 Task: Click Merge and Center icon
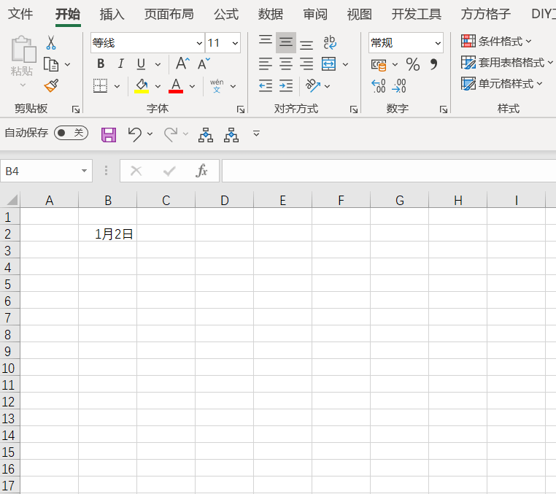click(x=328, y=64)
